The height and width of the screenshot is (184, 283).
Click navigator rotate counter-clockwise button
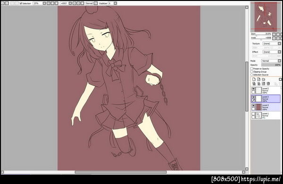click(x=274, y=38)
